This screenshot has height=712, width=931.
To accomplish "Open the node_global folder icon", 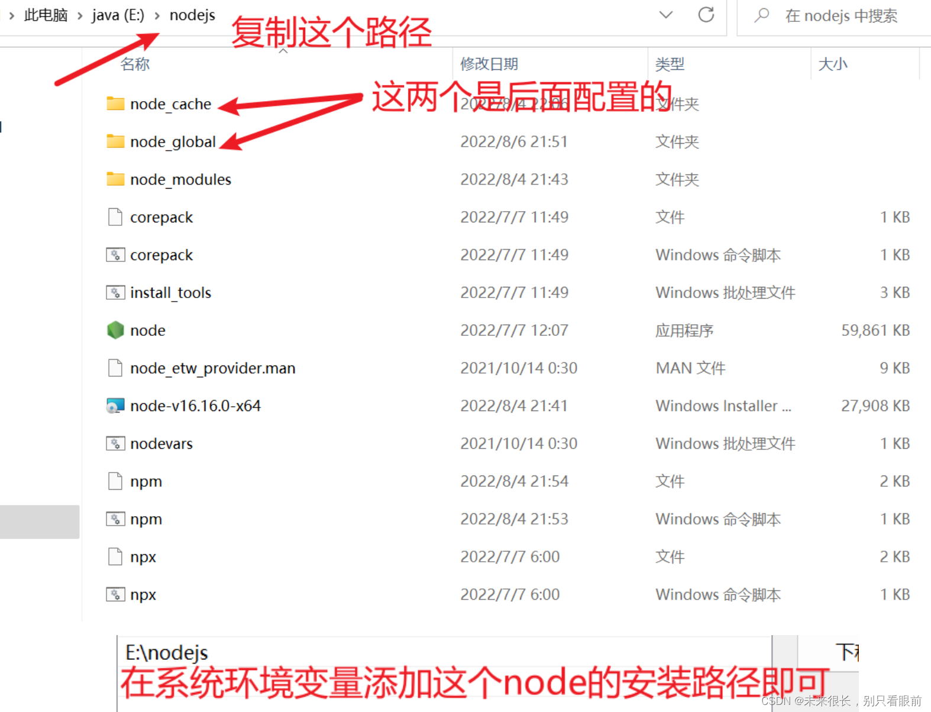I will pos(115,141).
